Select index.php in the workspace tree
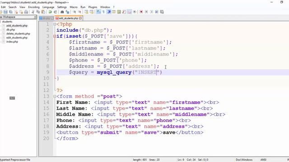This screenshot has height=162, width=289. pos(12,42)
